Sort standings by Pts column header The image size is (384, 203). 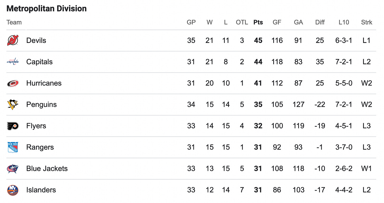[258, 22]
